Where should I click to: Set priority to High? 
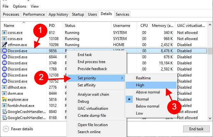140,85
